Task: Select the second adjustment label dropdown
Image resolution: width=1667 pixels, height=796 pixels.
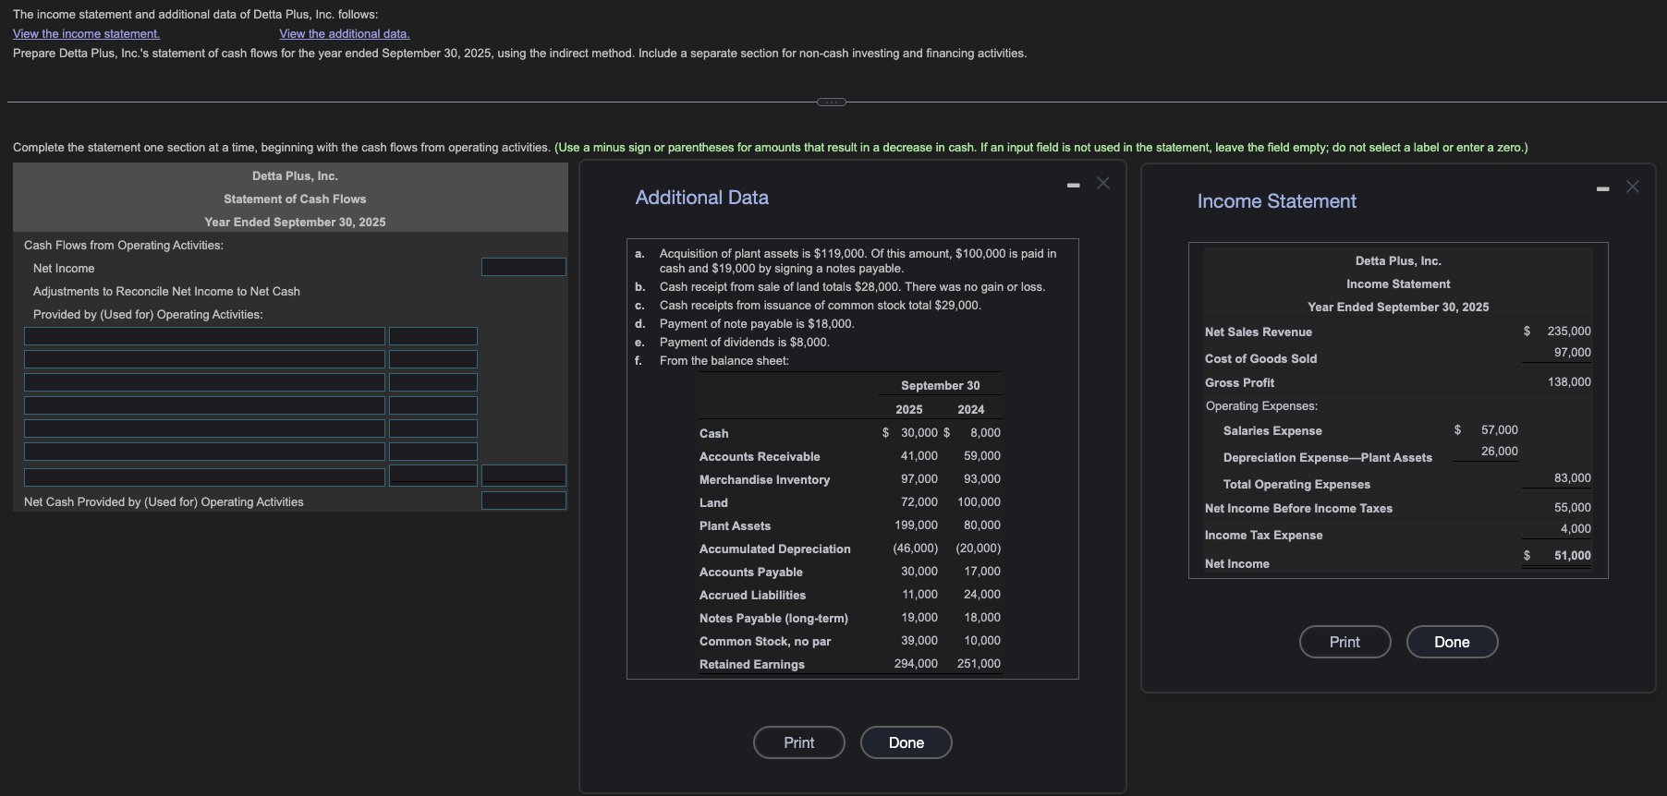Action: [x=204, y=359]
